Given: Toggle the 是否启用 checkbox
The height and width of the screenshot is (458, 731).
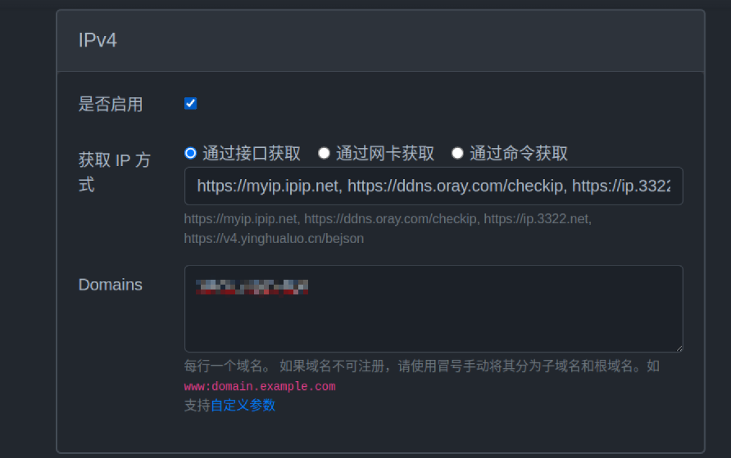Looking at the screenshot, I should [190, 104].
